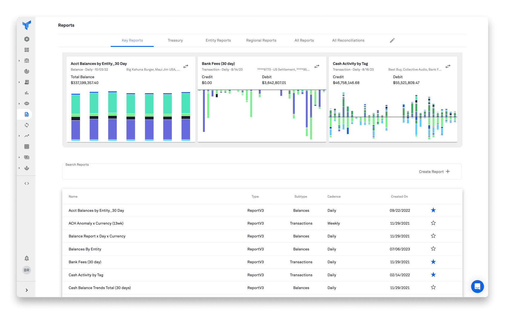This screenshot has height=314, width=505.
Task: Open the bar chart sidebar icon
Action: (27, 93)
